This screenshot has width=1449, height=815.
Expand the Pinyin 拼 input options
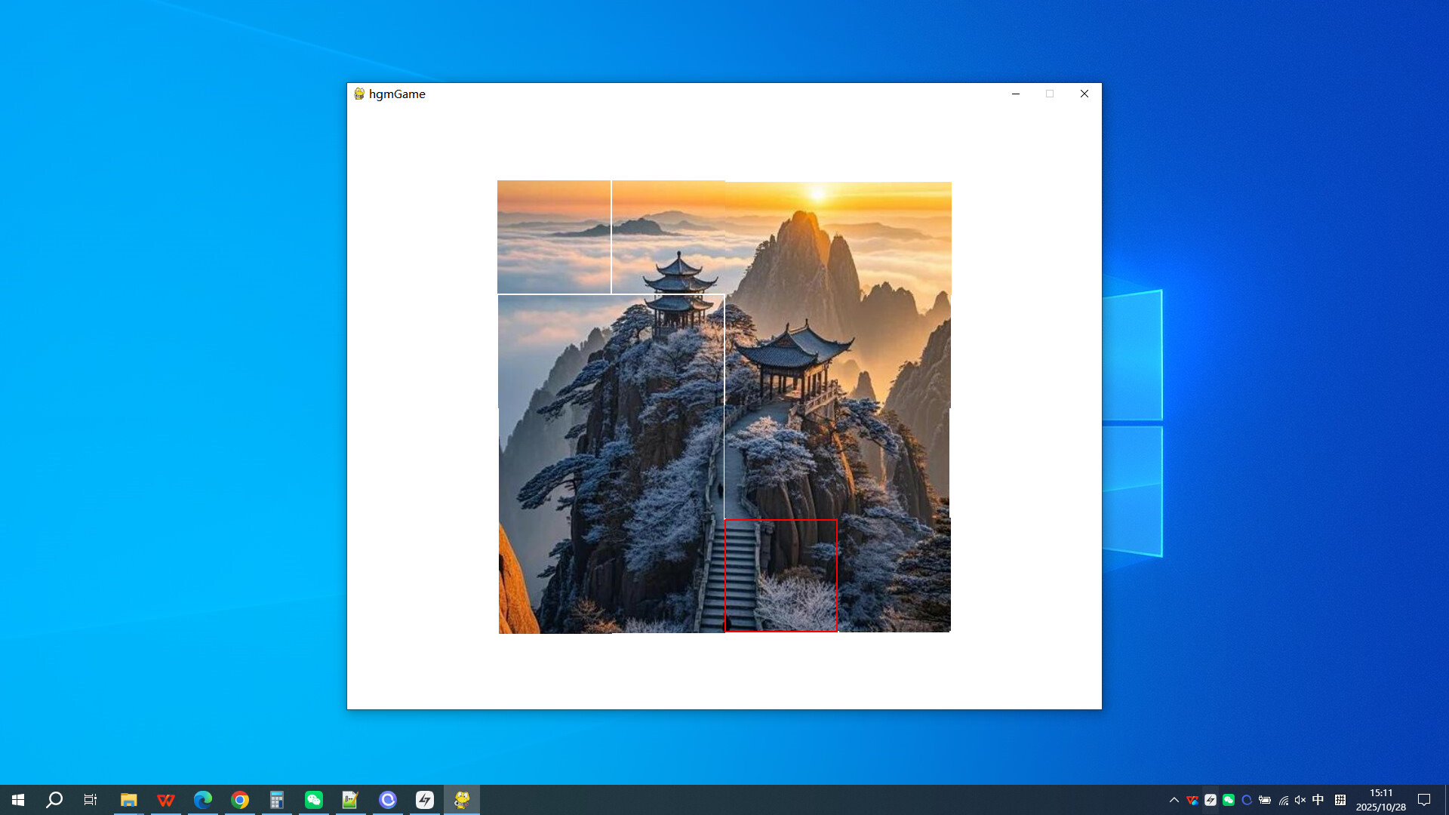1341,799
